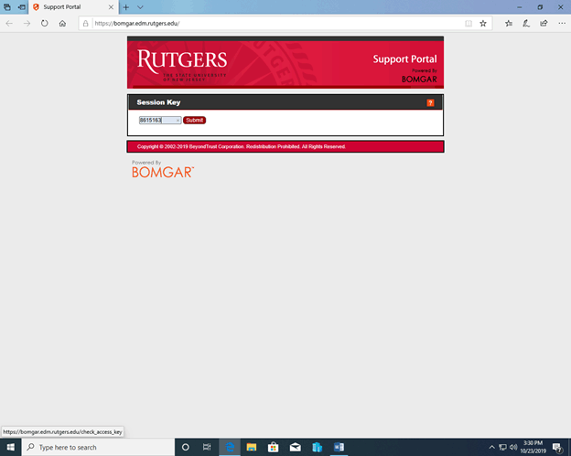Open Task View on the taskbar
This screenshot has height=456, width=571.
tap(207, 447)
